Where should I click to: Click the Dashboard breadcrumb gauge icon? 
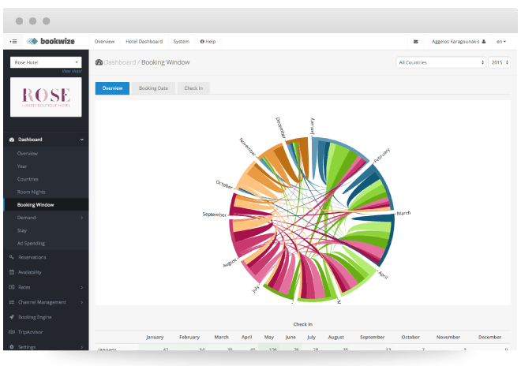tap(99, 62)
